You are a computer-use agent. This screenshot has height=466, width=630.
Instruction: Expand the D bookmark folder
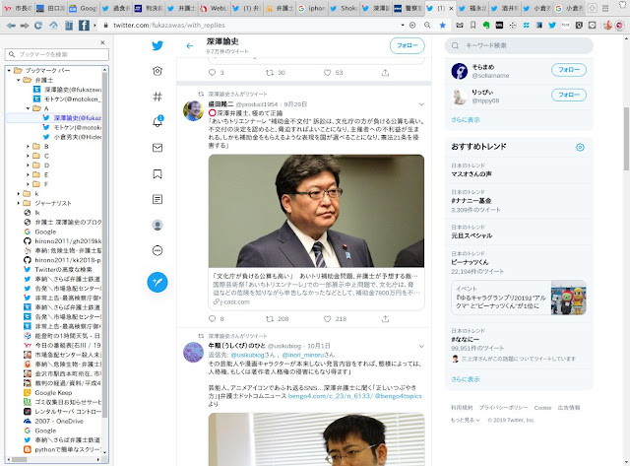(28, 166)
